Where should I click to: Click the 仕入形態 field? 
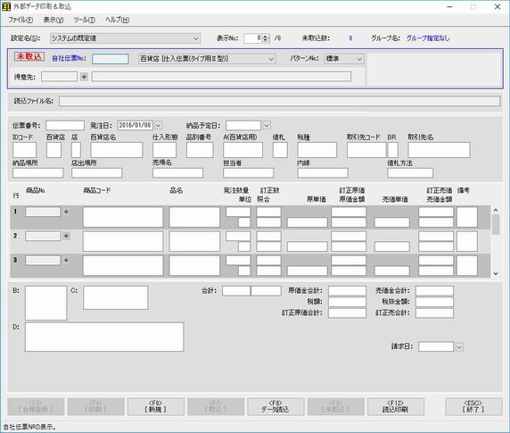(164, 150)
